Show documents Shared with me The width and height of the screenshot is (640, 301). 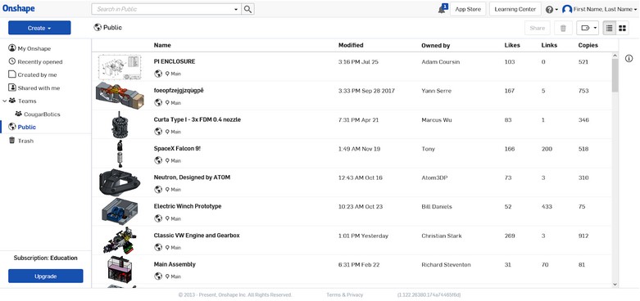tap(34, 88)
